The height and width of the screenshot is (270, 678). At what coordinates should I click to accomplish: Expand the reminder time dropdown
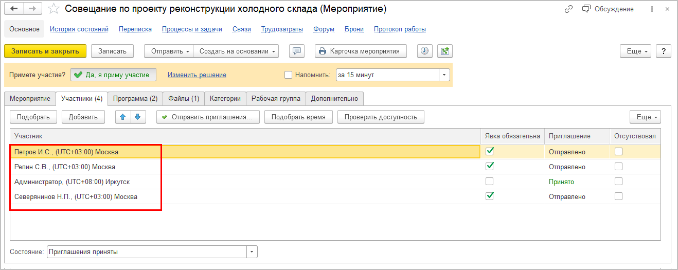pos(444,75)
